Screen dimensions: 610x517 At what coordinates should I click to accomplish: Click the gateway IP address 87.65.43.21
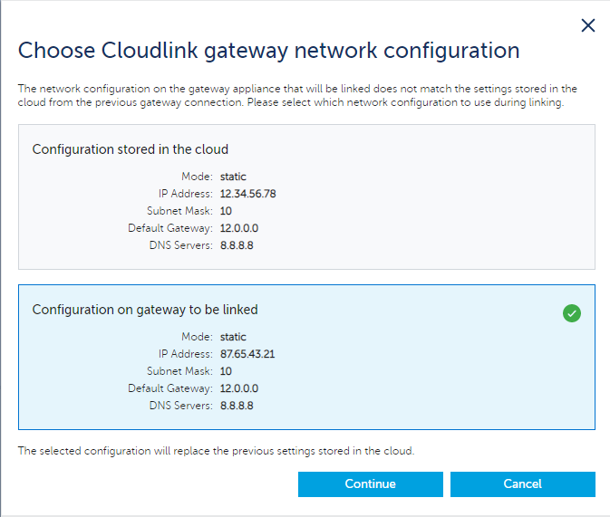point(247,354)
